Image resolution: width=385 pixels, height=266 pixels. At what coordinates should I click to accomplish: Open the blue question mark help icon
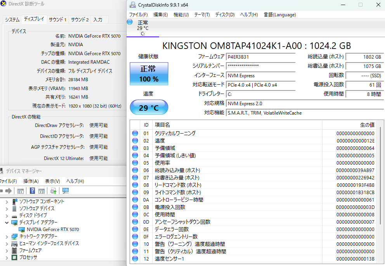[32, 191]
